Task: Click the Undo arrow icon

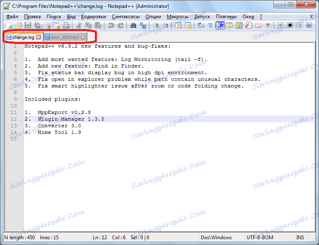Action: point(111,26)
